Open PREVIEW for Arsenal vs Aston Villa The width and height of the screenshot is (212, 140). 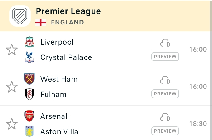point(165,131)
